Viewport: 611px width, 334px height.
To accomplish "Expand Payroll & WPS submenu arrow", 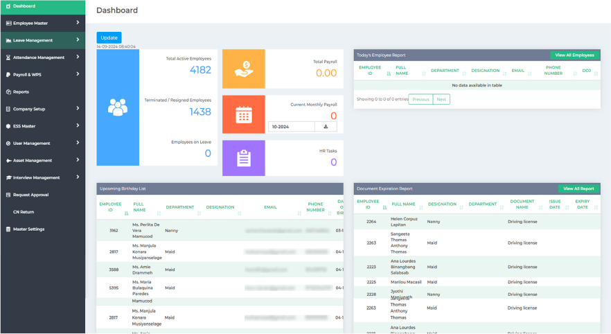I will point(78,74).
